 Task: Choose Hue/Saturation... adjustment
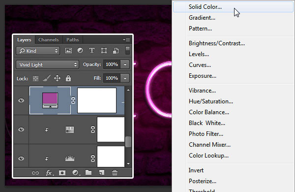click(x=233, y=101)
